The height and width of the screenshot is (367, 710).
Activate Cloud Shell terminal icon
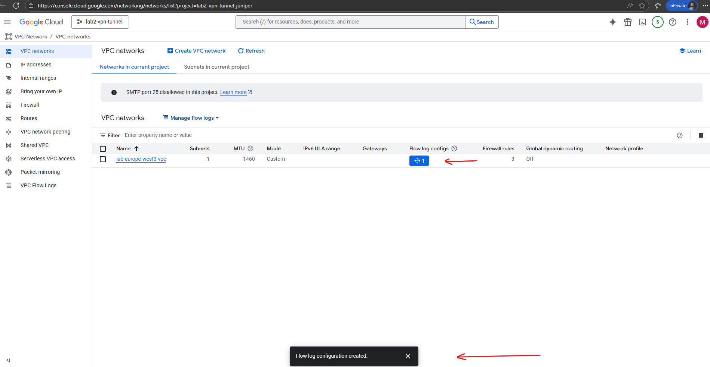pyautogui.click(x=643, y=22)
